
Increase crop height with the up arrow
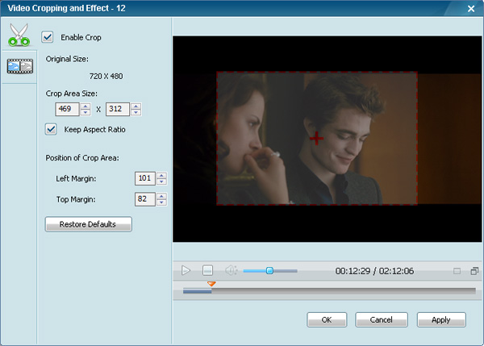(x=136, y=106)
